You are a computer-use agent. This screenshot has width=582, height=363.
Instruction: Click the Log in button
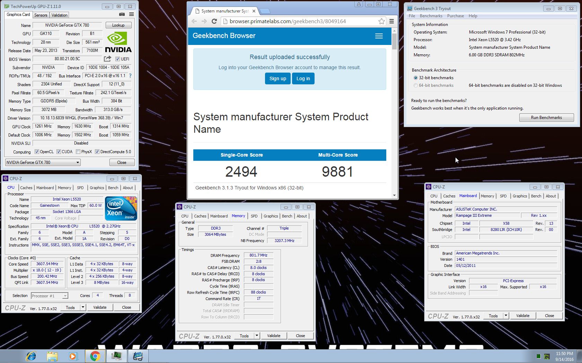coord(303,78)
